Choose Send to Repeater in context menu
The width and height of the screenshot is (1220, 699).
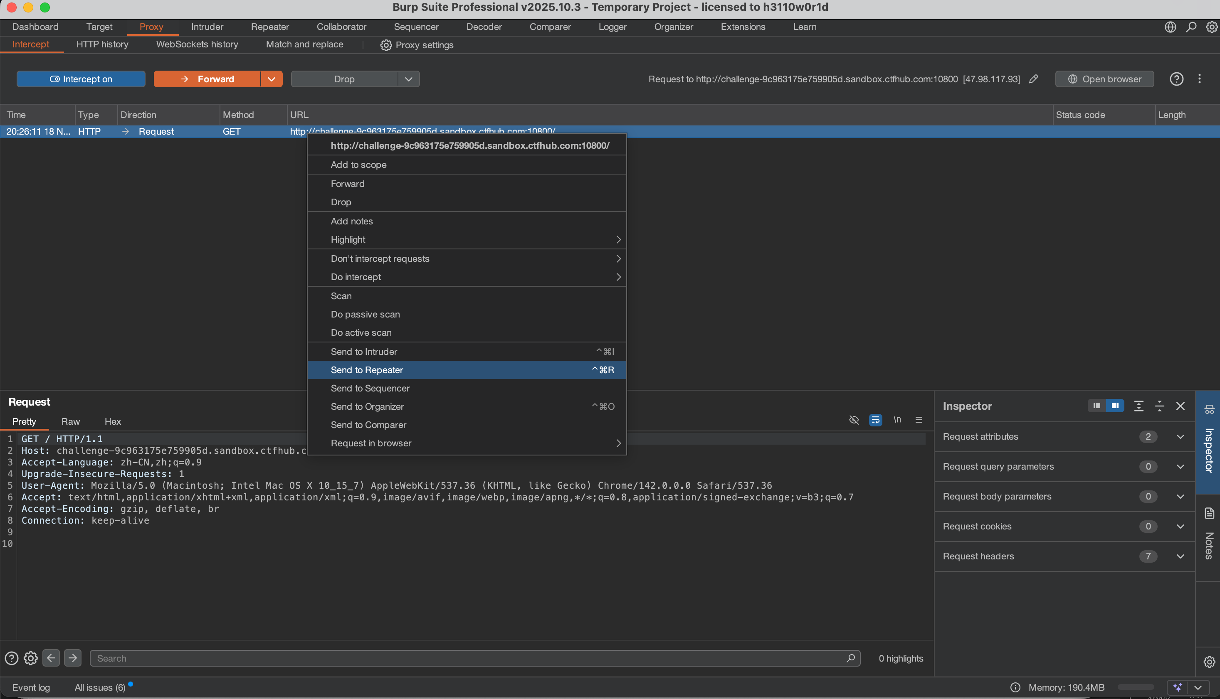367,370
